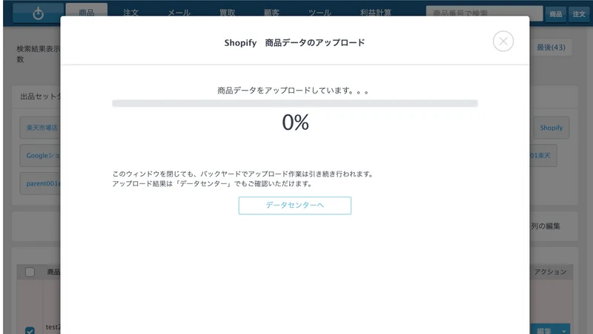Open the 買取 menu tab
Screen dimensions: 593x334
tap(228, 11)
